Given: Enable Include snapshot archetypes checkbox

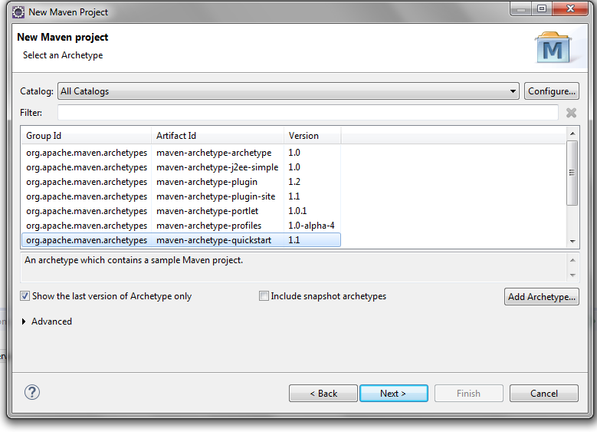Looking at the screenshot, I should 264,296.
